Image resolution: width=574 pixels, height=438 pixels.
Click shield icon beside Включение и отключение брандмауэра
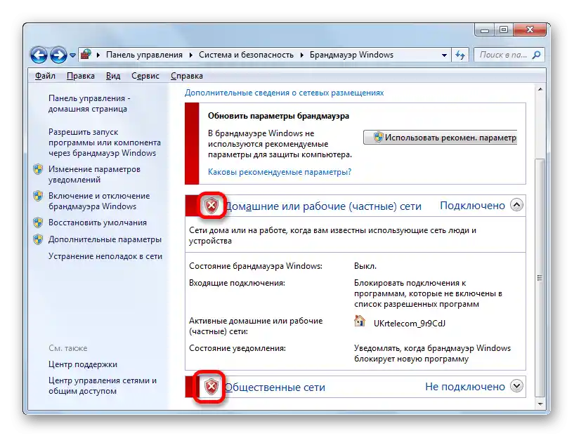(38, 196)
